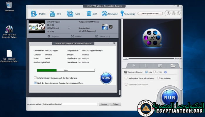The height and width of the screenshot is (117, 205).
Task: Click the hardware encoder info icon
Action: coord(165,72)
